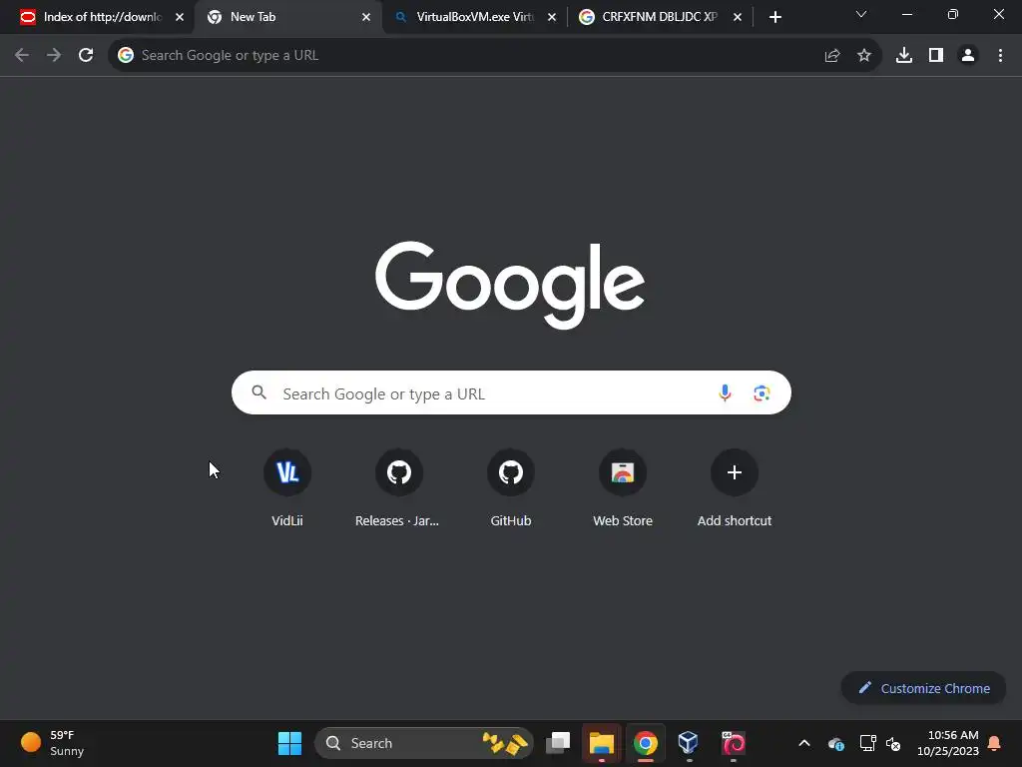The image size is (1022, 767).
Task: Close the CRFXFNM DBLJDC XP tab
Action: (738, 18)
